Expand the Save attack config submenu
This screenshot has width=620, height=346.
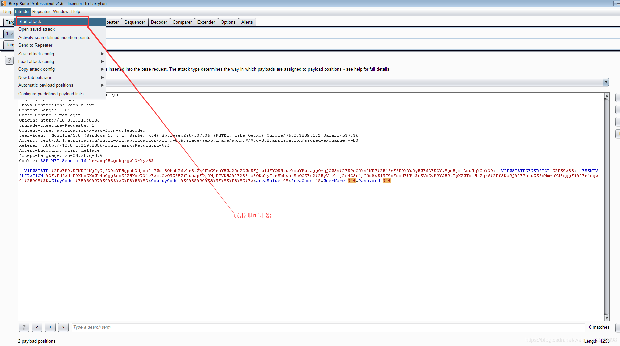point(60,54)
